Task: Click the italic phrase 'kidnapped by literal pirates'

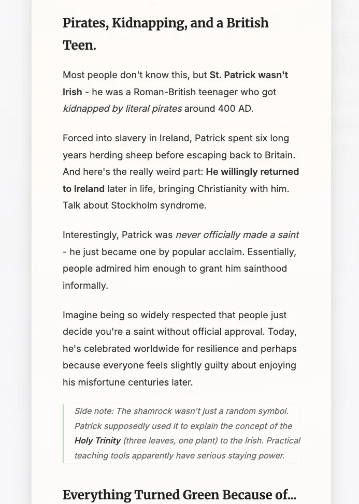Action: pos(122,109)
